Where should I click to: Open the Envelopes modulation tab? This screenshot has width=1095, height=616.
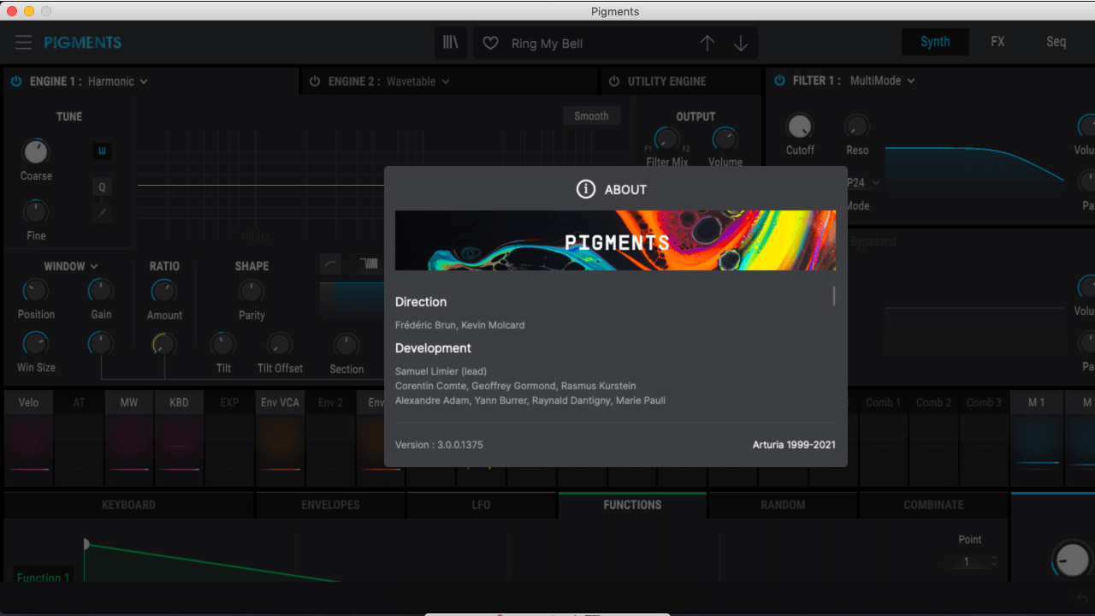[330, 505]
